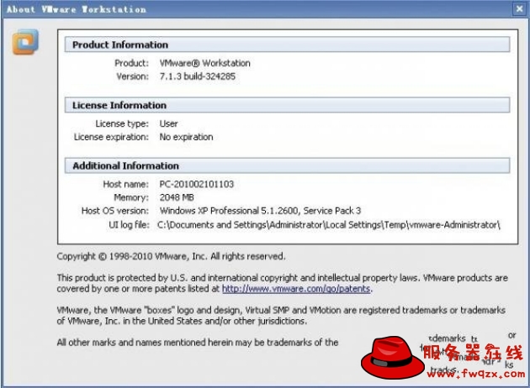The image size is (530, 388).
Task: Click the host name PC-201002101103
Action: (196, 184)
